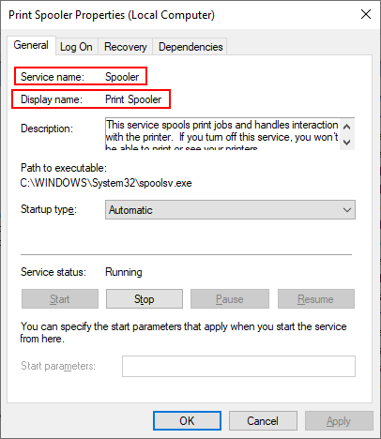Click the description scroll up arrow
This screenshot has height=439, width=381.
(346, 127)
